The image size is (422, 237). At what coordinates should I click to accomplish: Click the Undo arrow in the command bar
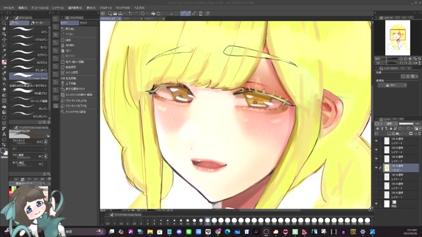click(131, 13)
